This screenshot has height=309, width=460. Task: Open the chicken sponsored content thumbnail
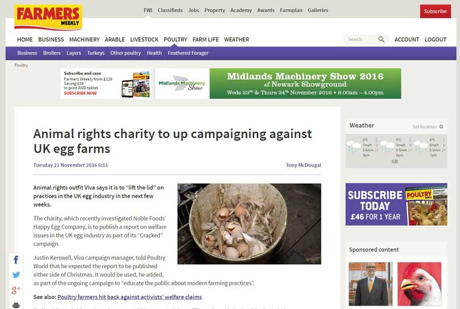point(420,284)
